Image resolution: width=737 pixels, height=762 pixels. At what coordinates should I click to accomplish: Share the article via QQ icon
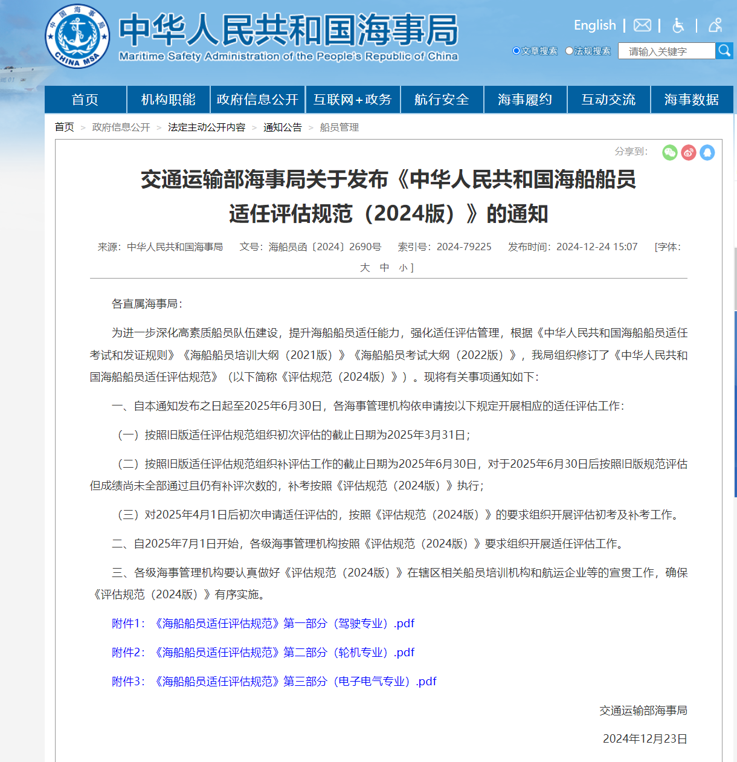point(707,152)
